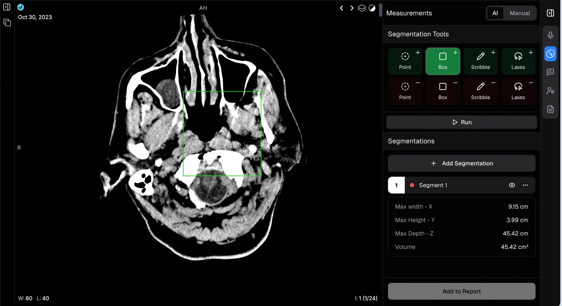Screen dimensions: 562x306
Task: Select the negative Scribble tool
Action: pos(480,91)
